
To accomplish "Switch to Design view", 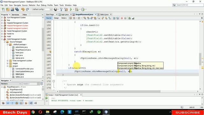I will [56, 18].
